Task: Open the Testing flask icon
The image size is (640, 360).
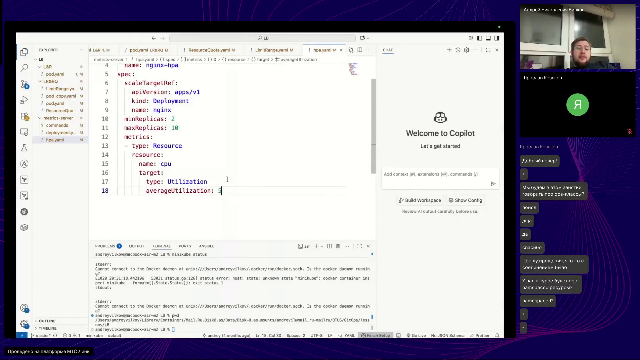Action: pyautogui.click(x=24, y=148)
